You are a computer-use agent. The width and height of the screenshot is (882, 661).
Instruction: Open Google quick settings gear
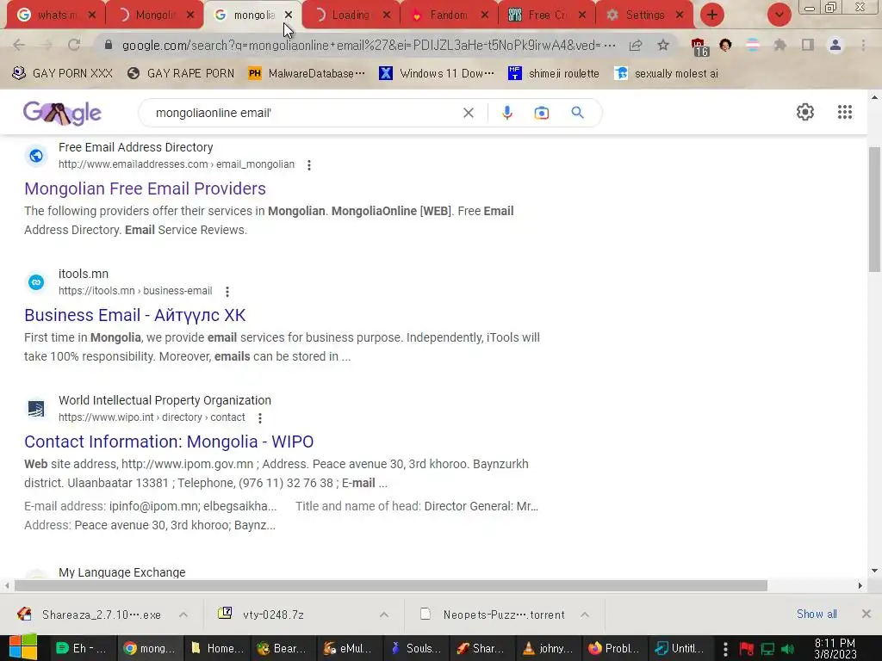(x=805, y=112)
